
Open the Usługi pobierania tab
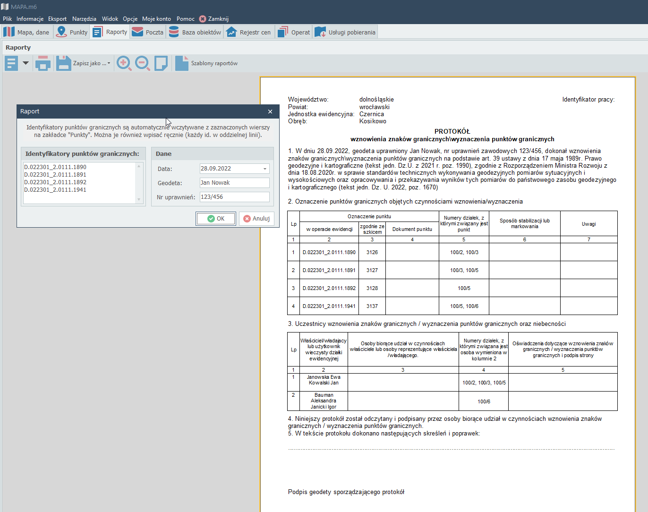pos(345,32)
